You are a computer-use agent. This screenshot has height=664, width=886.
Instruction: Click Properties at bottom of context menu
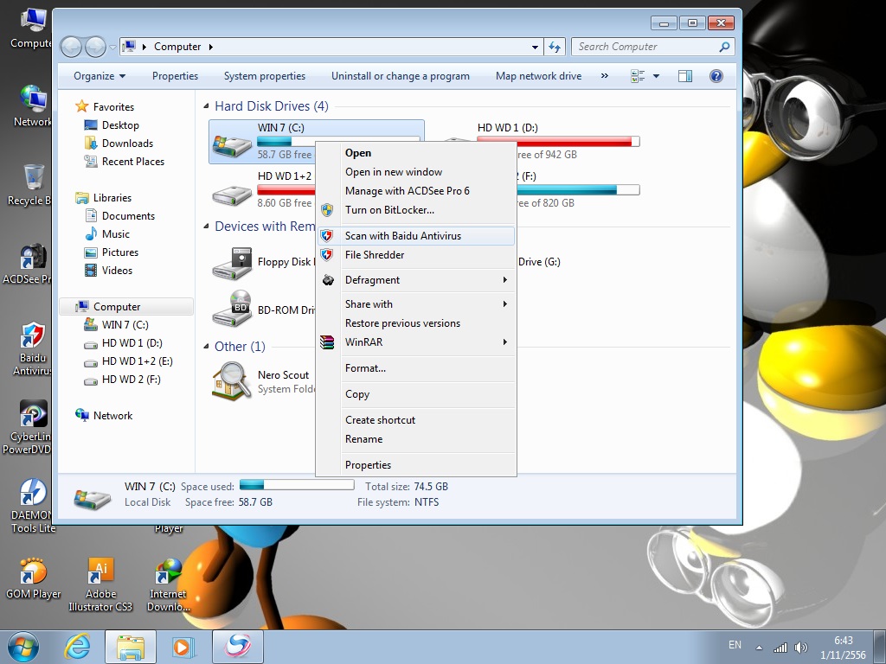coord(416,465)
